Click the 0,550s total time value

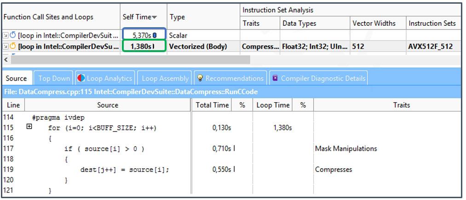[222, 170]
